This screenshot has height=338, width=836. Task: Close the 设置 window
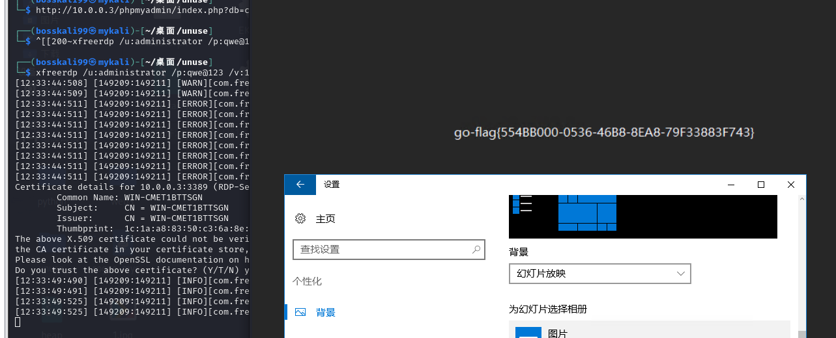(x=791, y=185)
